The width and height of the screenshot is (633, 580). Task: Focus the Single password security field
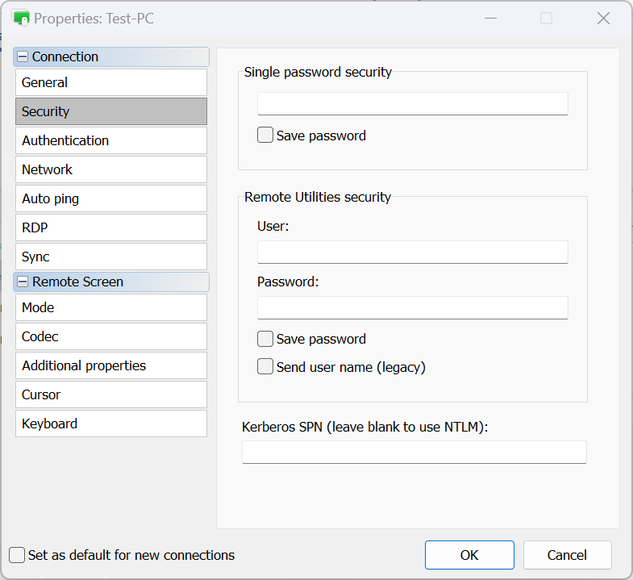point(412,104)
